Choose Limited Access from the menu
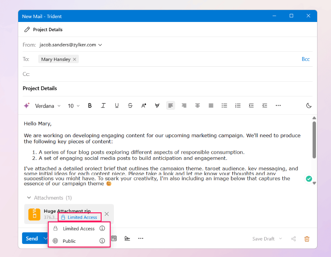 pyautogui.click(x=78, y=228)
